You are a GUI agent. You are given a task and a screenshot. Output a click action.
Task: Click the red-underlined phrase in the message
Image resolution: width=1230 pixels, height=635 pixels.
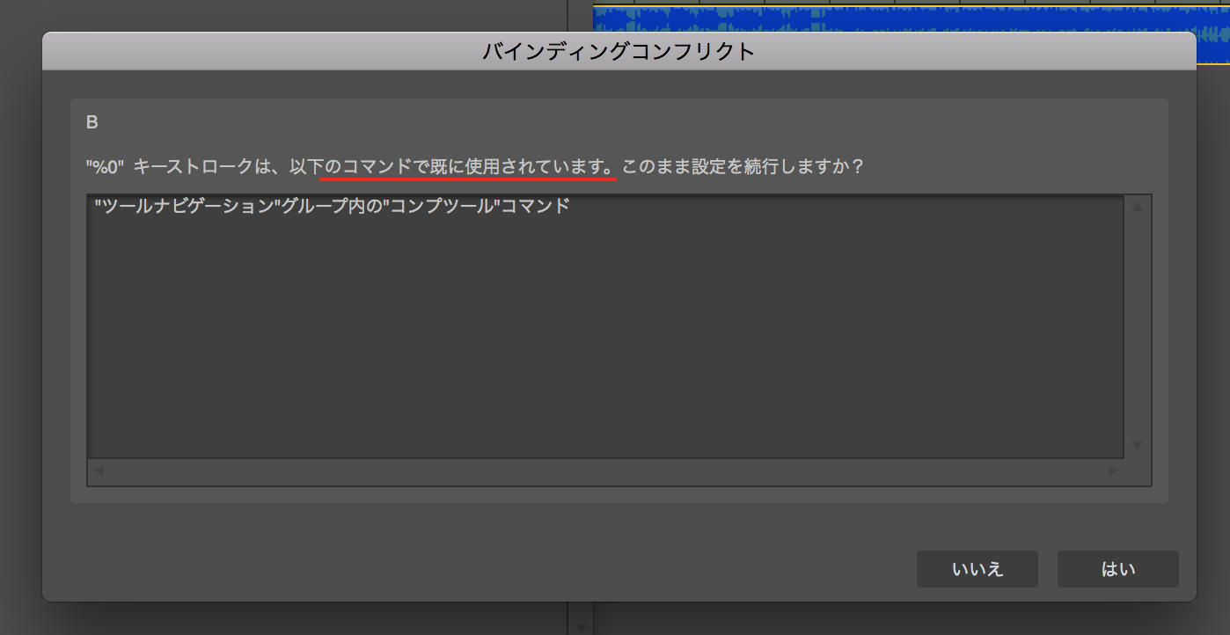(x=468, y=166)
